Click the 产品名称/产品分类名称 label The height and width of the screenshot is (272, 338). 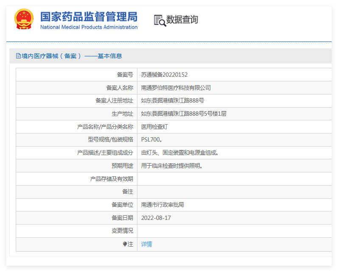[x=105, y=127]
